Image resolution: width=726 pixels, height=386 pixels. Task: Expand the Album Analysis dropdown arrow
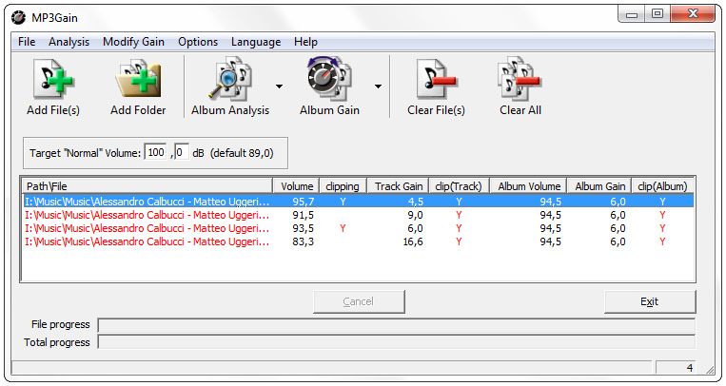[x=279, y=87]
